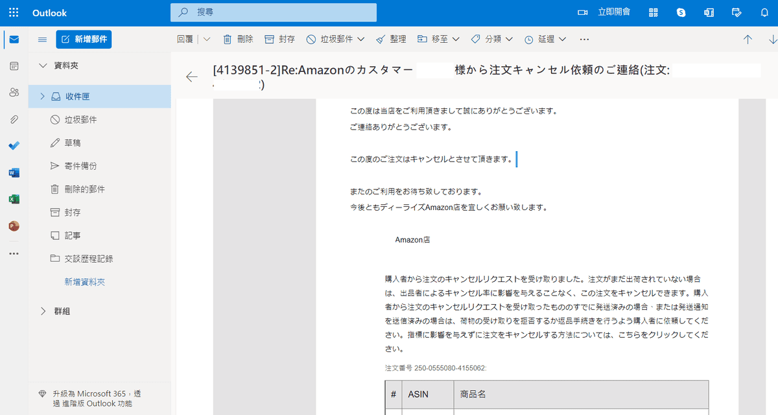Select the 封存 archive folder in sidebar

(x=72, y=213)
